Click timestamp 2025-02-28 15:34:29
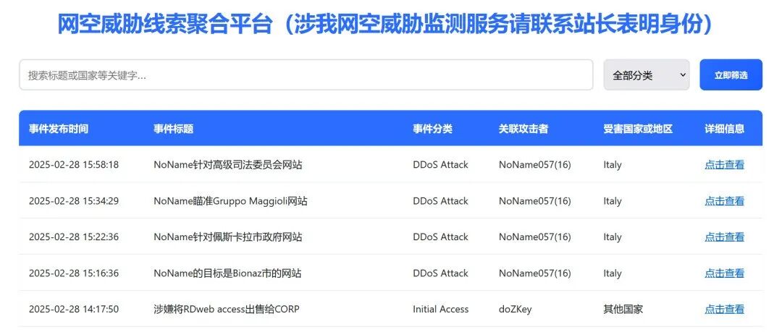Screen dimensions: 782x332 (x=74, y=201)
